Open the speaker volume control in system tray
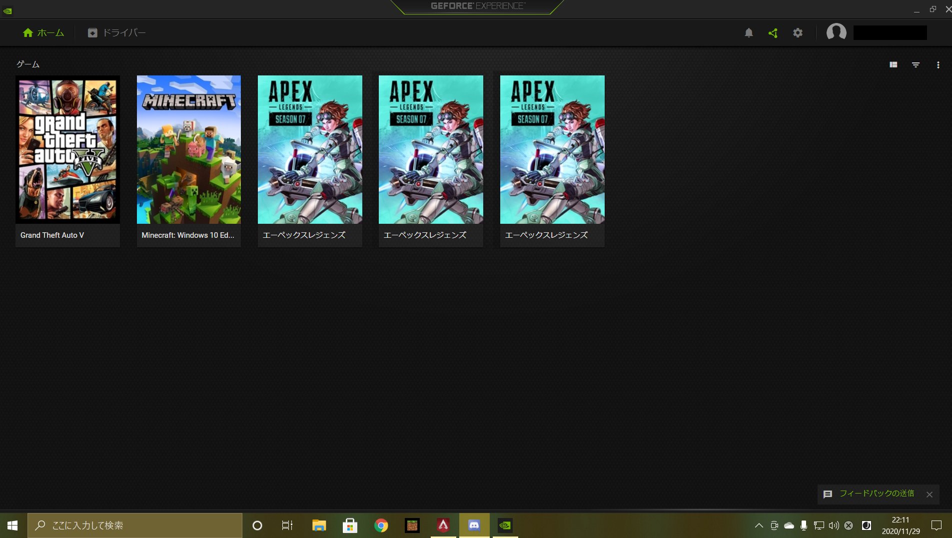 click(x=833, y=525)
